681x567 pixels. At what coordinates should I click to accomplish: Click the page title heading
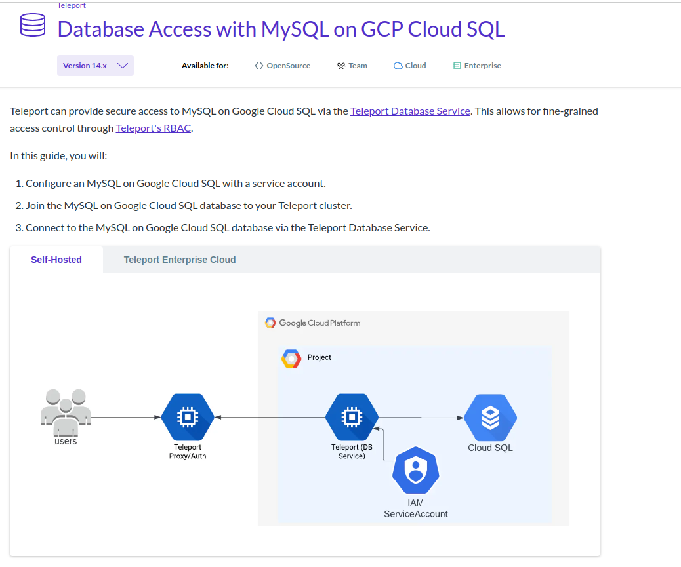[281, 29]
